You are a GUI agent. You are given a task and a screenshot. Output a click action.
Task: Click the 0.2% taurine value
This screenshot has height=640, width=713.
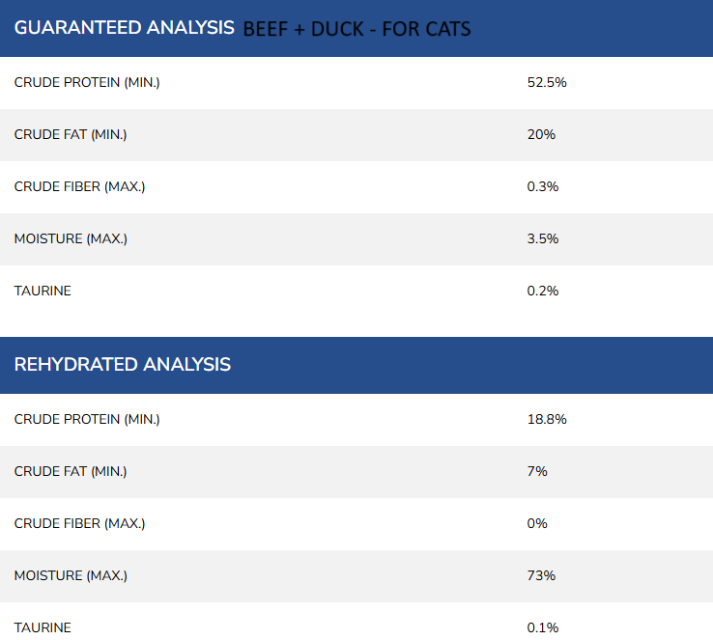[543, 292]
